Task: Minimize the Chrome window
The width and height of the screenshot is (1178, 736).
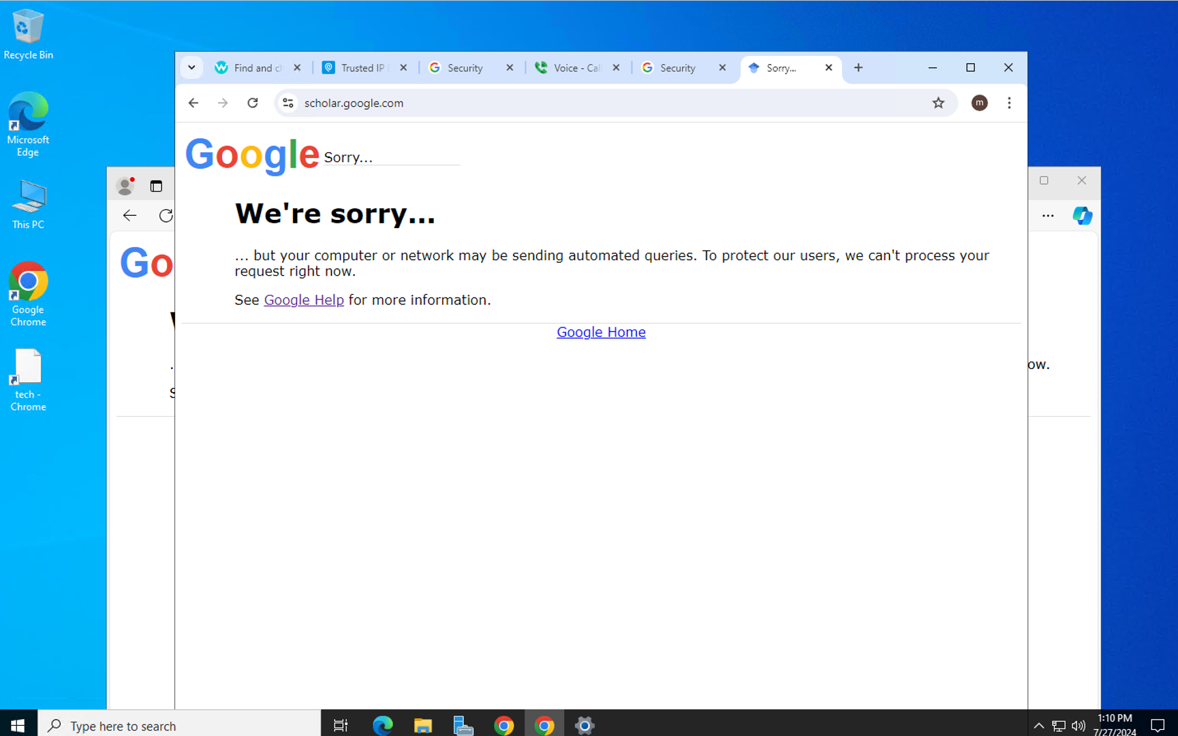Action: point(933,67)
